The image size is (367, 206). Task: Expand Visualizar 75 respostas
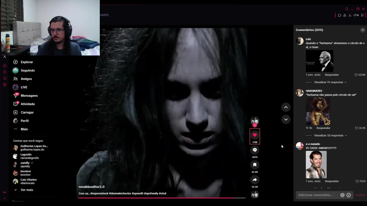[x=330, y=82]
